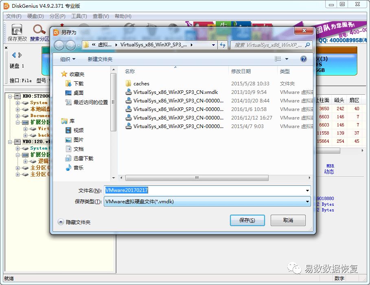370x285 pixels.
Task: Click the address bar breadcrumb VirtualSys_x86_WinXP_SP3
Action: [153, 45]
